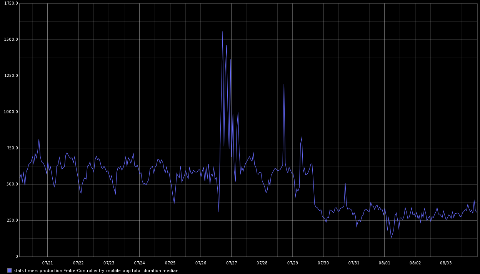
Task: Click the 750.0 y-axis label
Action: 10,148
